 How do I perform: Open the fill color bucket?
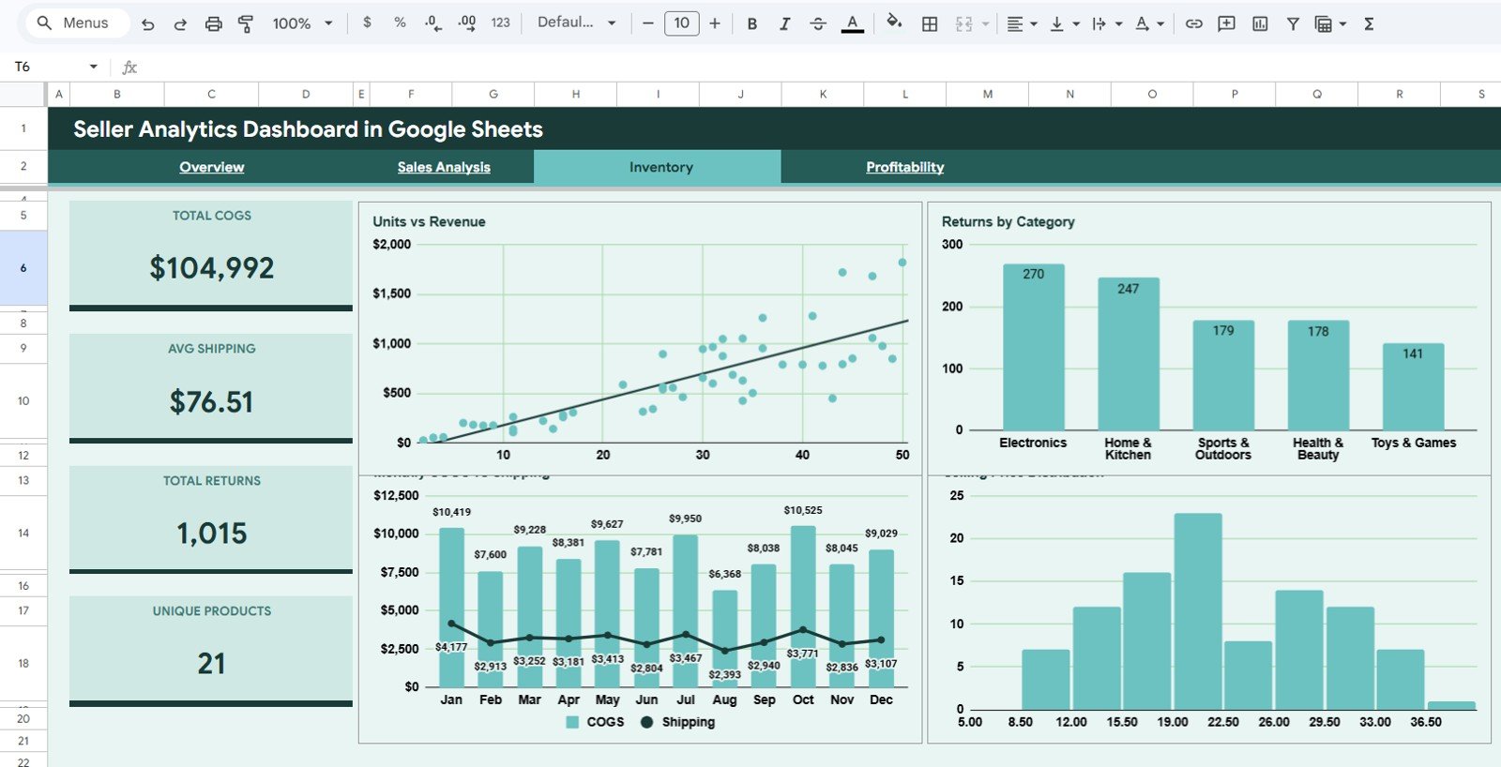(894, 23)
